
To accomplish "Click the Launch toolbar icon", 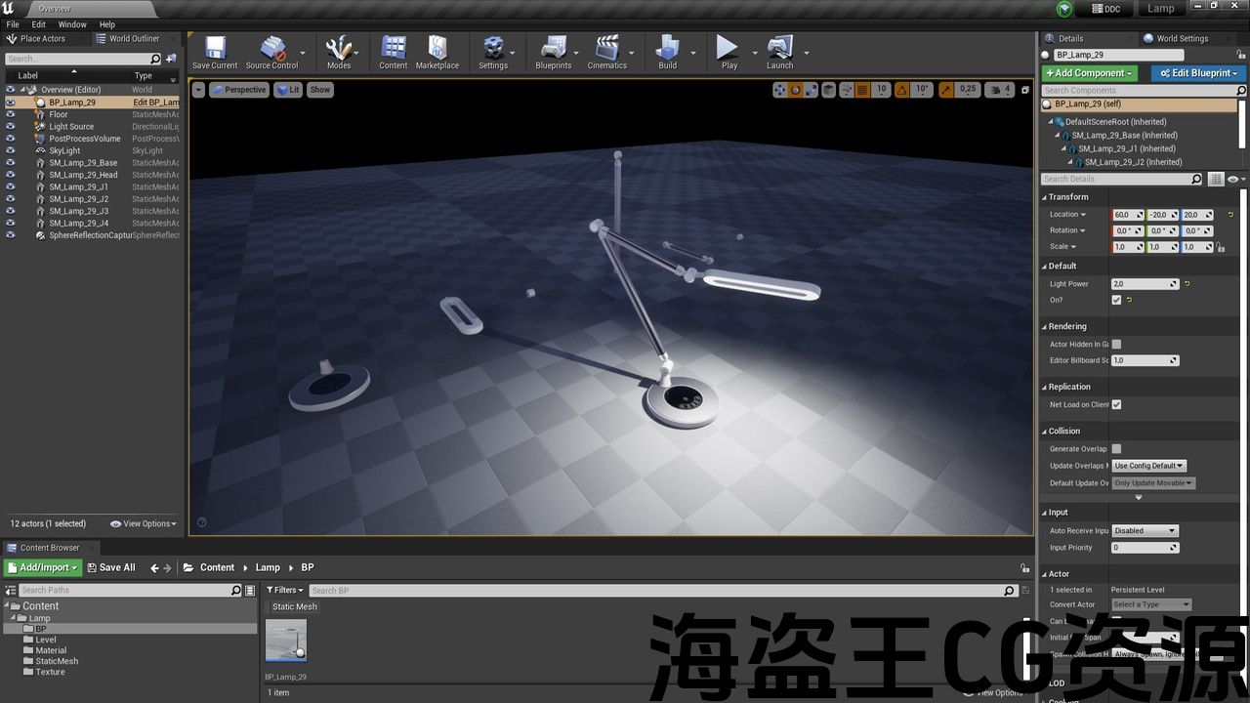I will point(779,51).
